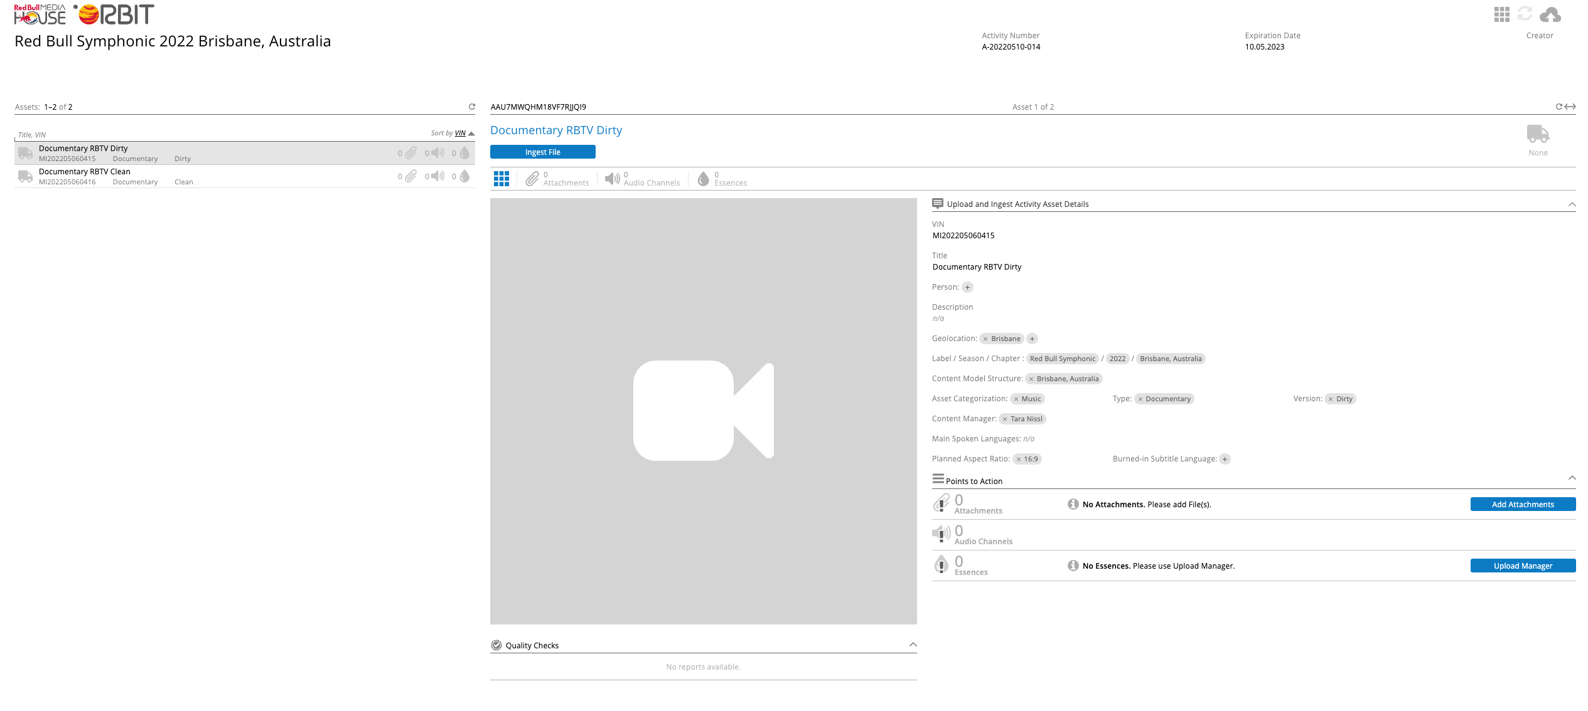Click the apps grid icon in header
Viewport: 1588px width, 711px height.
(x=1501, y=14)
